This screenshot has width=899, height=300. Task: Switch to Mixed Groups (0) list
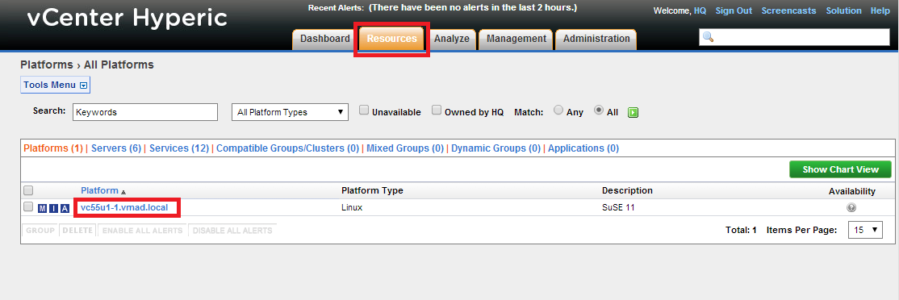[x=405, y=148]
